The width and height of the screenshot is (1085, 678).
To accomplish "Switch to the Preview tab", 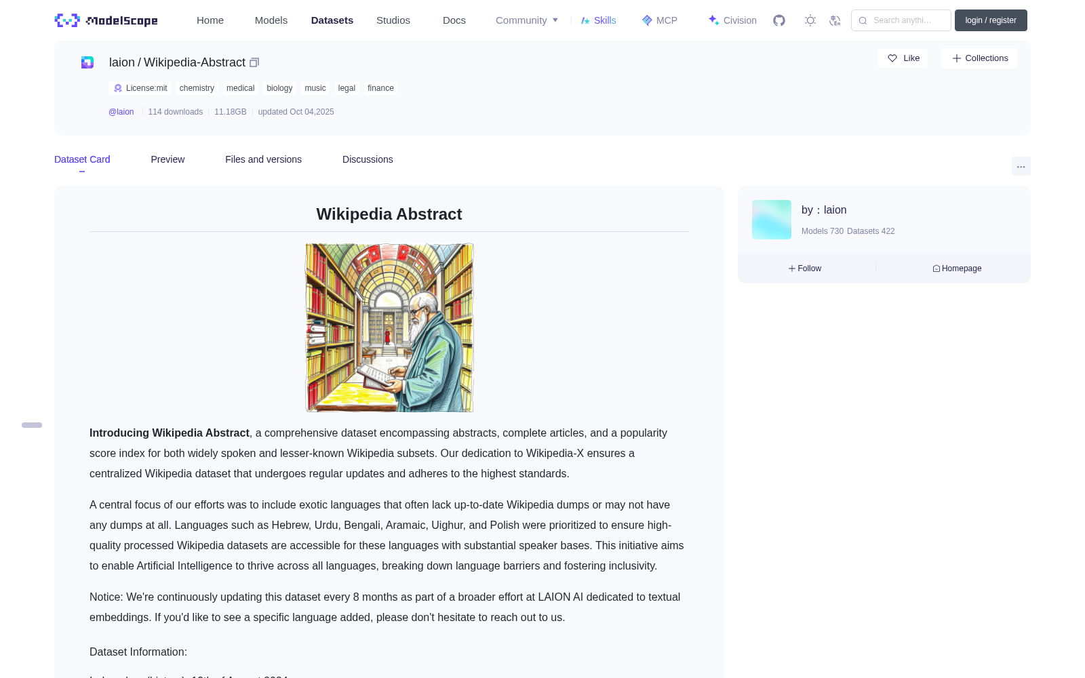I will [x=167, y=159].
